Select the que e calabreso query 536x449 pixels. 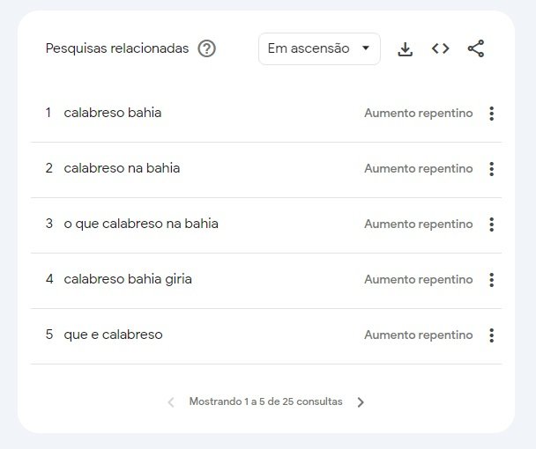113,335
